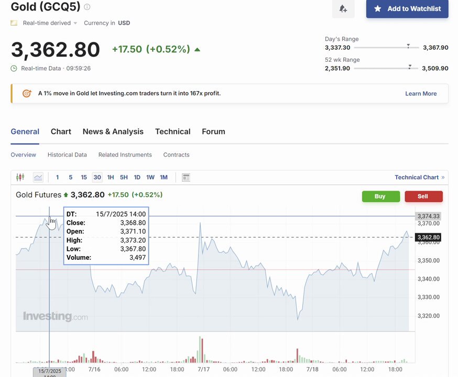Open Contracts sub-tab

[x=176, y=154]
